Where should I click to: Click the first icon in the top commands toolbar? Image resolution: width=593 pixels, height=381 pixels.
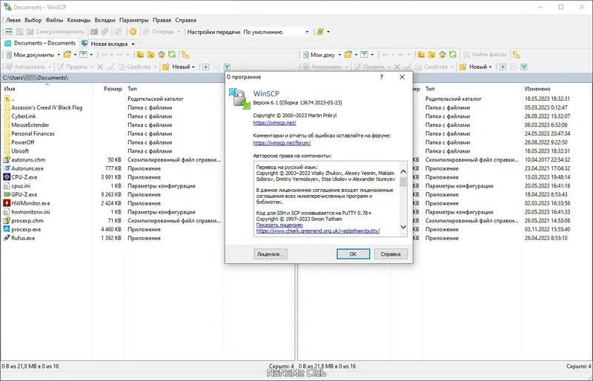9,32
